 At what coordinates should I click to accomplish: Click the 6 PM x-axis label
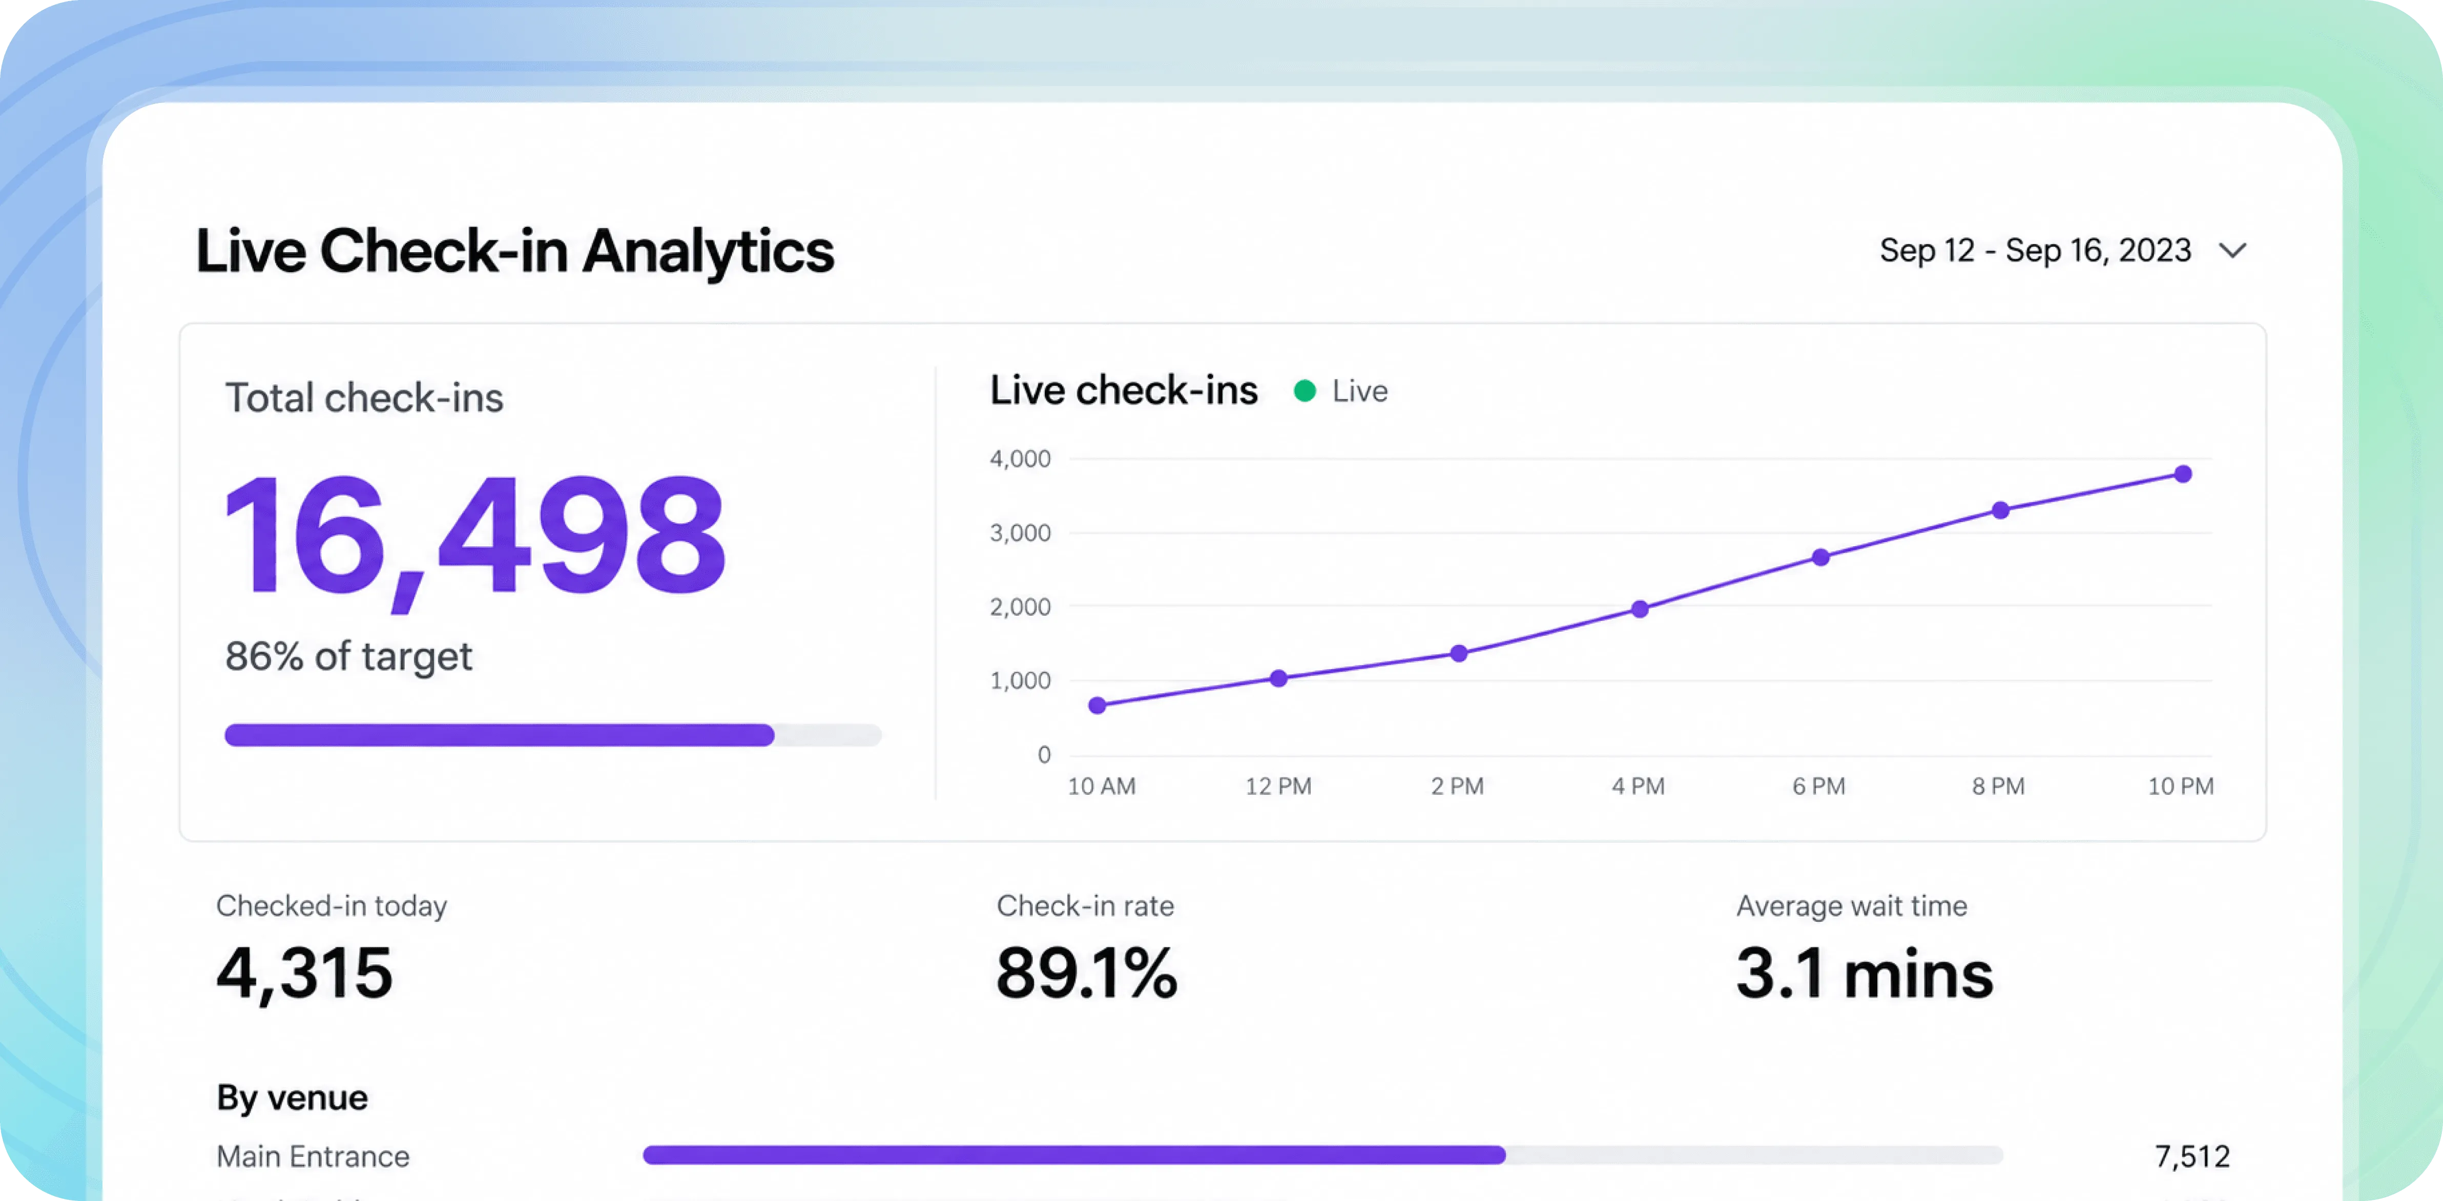1819,786
